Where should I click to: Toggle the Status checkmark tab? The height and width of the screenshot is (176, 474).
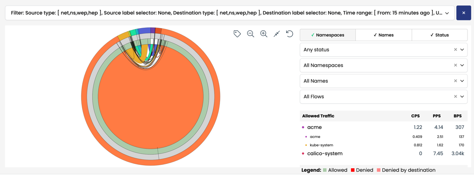pos(439,35)
